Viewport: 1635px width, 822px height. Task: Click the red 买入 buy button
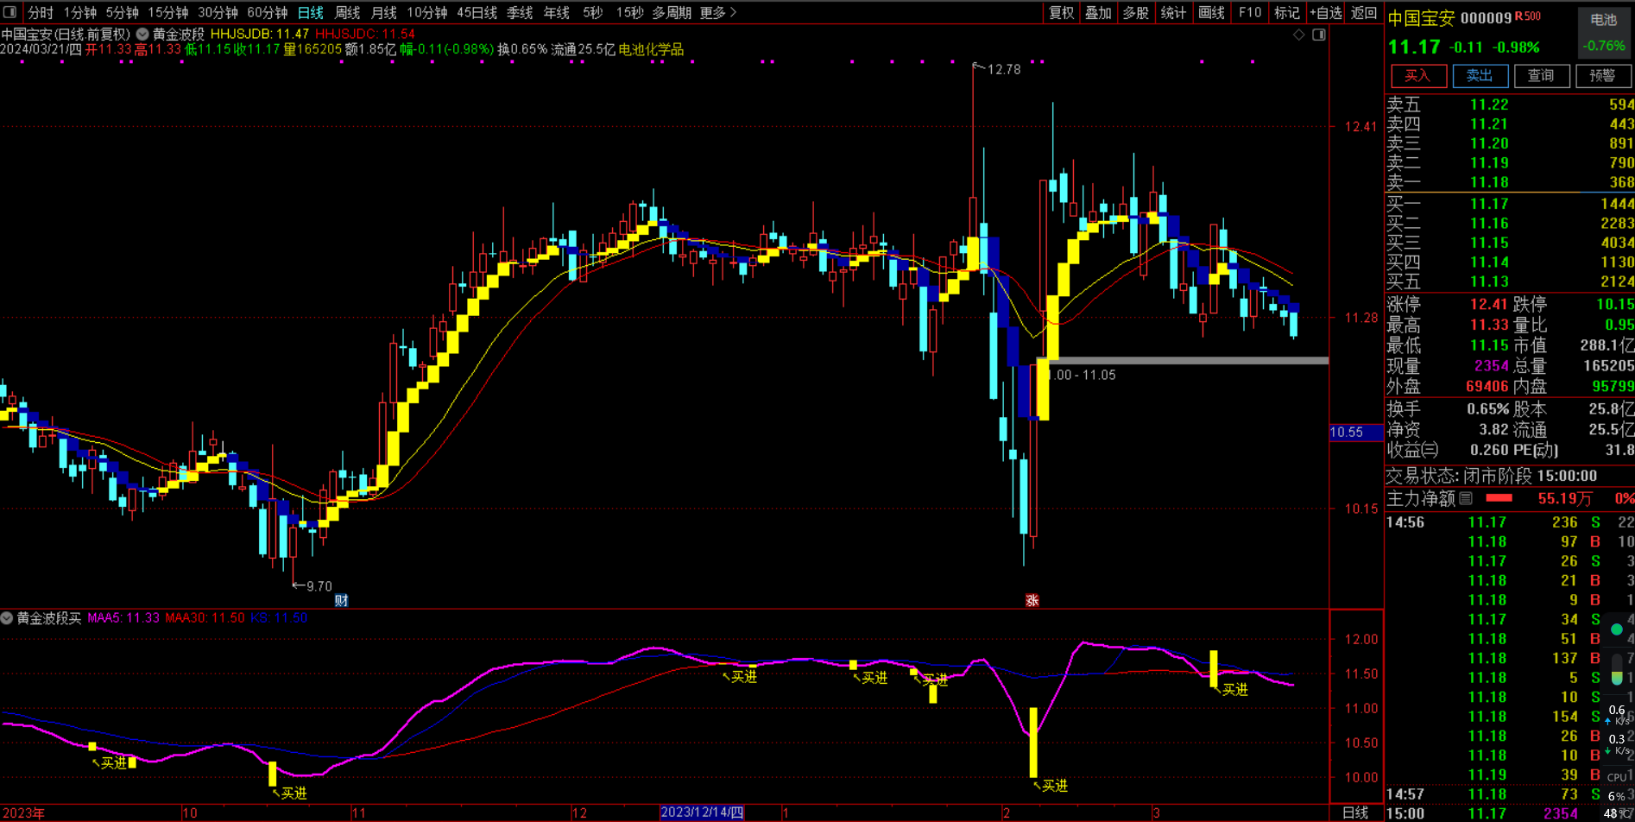pyautogui.click(x=1417, y=76)
